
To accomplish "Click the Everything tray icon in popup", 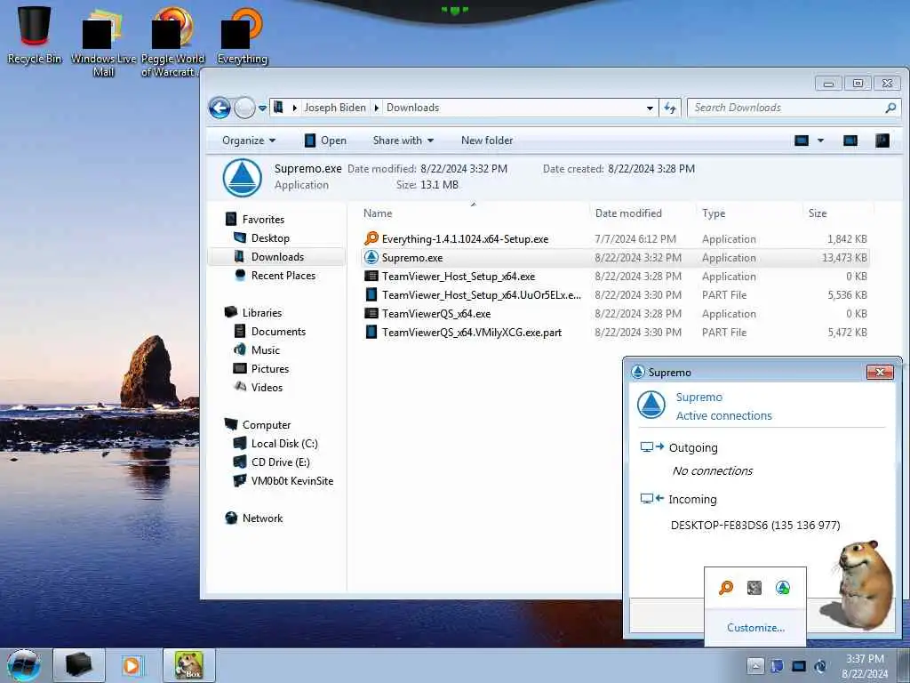I will [725, 588].
